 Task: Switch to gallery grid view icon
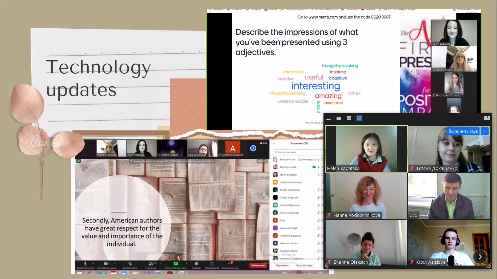[359, 118]
